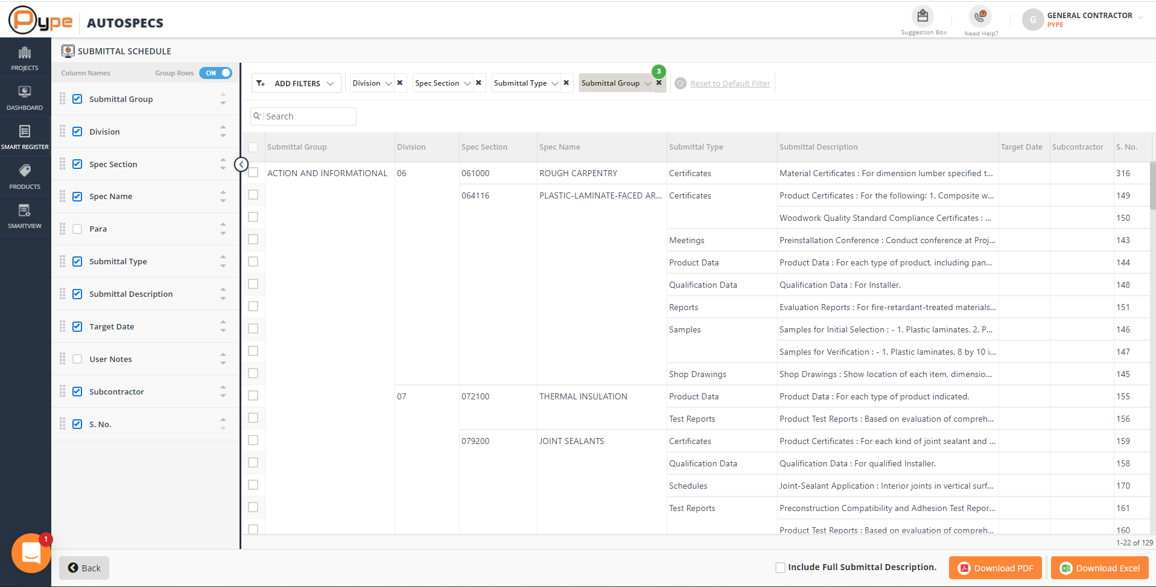Expand the Division filter dropdown
1156x587 pixels.
pyautogui.click(x=389, y=83)
